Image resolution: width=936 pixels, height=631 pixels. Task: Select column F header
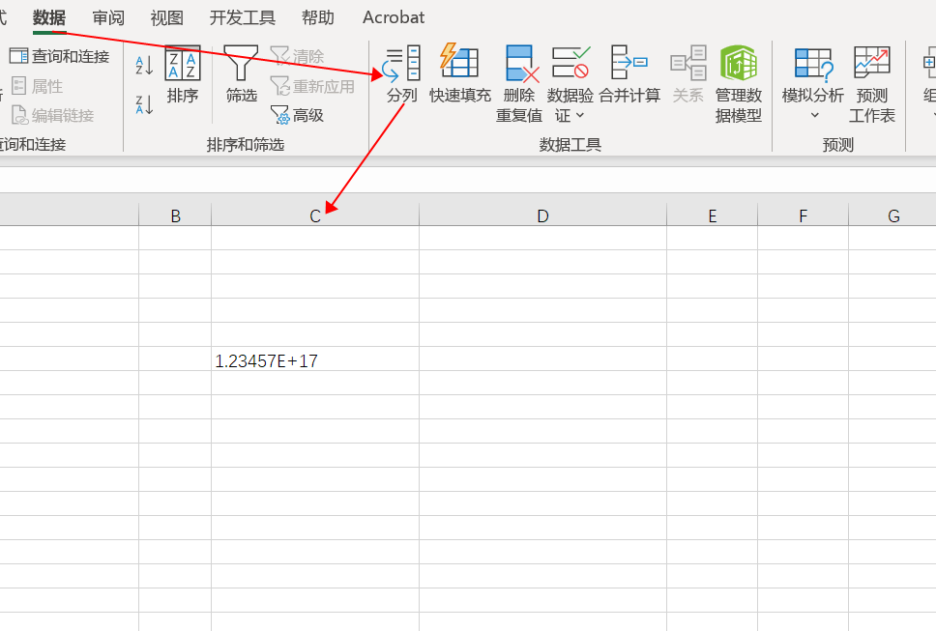[803, 215]
